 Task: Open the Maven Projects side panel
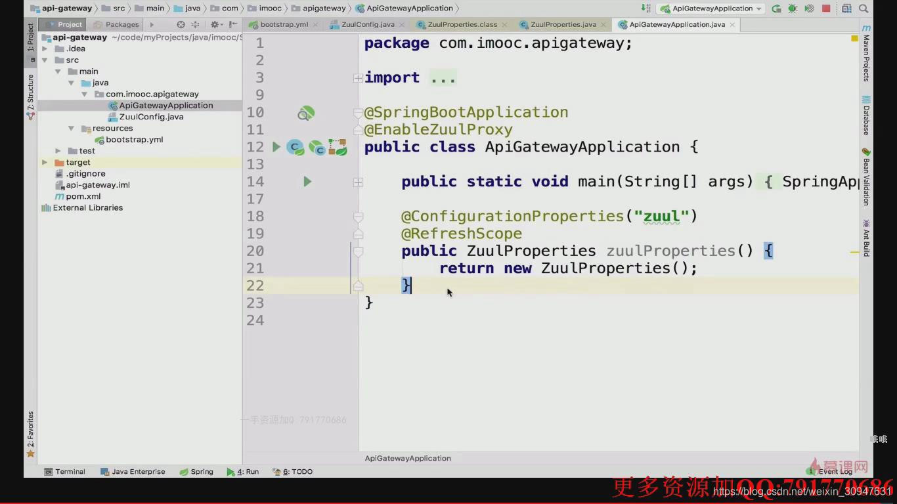pyautogui.click(x=866, y=54)
